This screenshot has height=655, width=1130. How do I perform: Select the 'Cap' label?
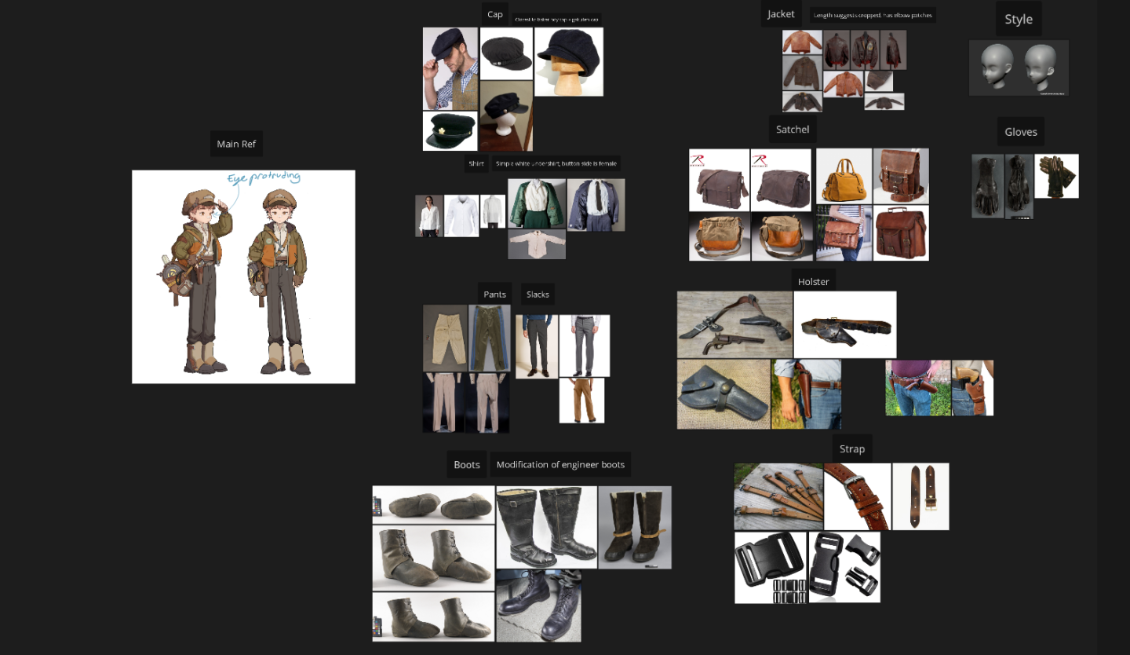pos(495,14)
